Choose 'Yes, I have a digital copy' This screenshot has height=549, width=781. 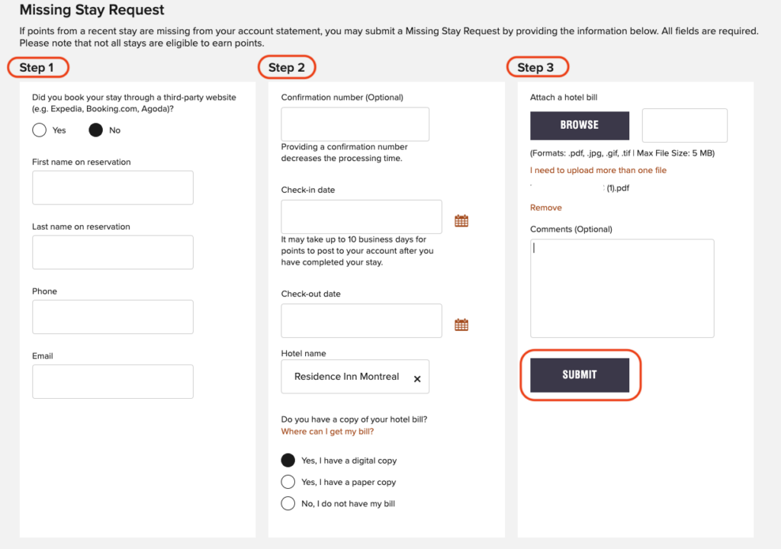tap(288, 461)
